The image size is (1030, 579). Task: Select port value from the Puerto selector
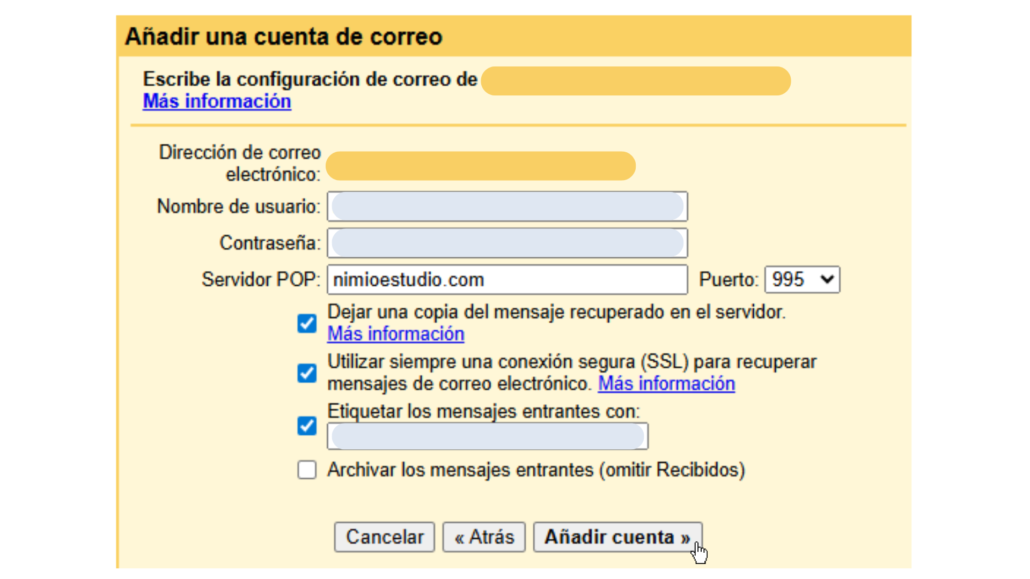801,279
